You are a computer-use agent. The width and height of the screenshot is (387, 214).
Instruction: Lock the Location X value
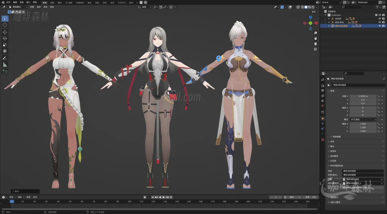[378, 96]
